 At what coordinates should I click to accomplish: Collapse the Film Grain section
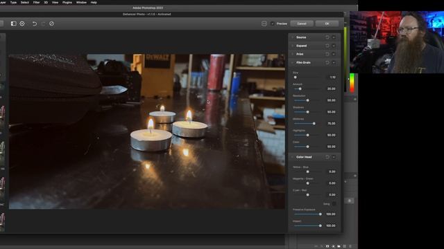293,62
